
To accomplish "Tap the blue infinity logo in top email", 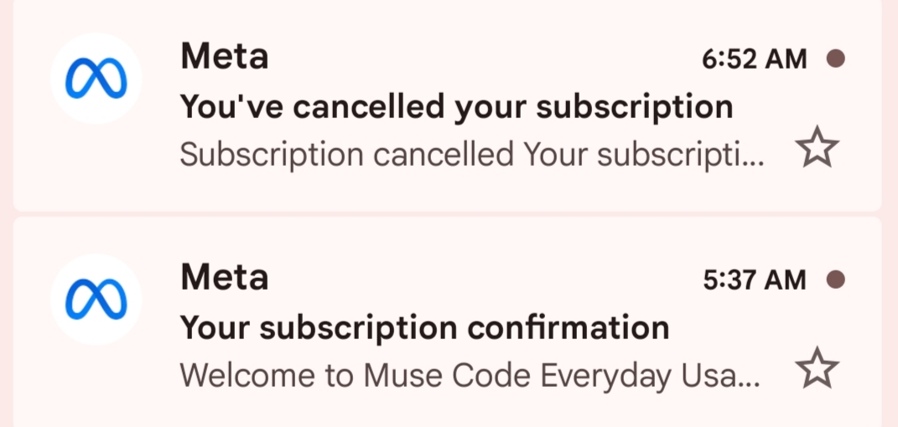I will tap(96, 79).
